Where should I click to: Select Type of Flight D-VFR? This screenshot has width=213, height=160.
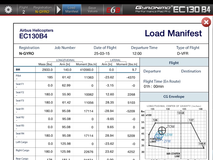click(183, 53)
